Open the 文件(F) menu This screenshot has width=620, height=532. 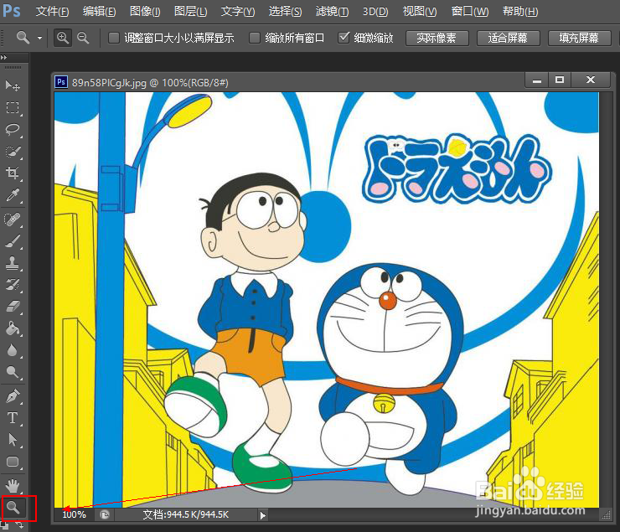point(53,11)
